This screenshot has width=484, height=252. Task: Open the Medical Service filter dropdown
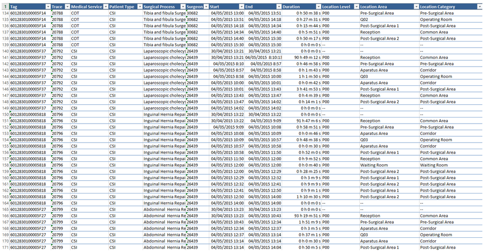[x=105, y=7]
